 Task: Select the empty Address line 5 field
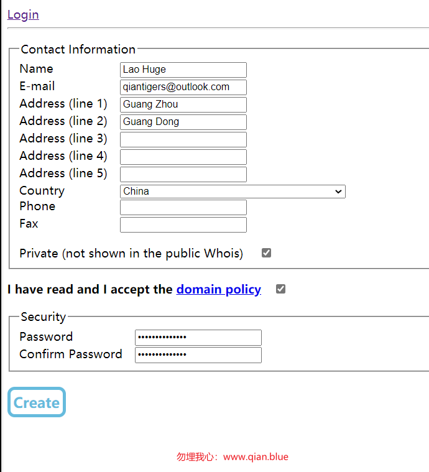click(183, 174)
